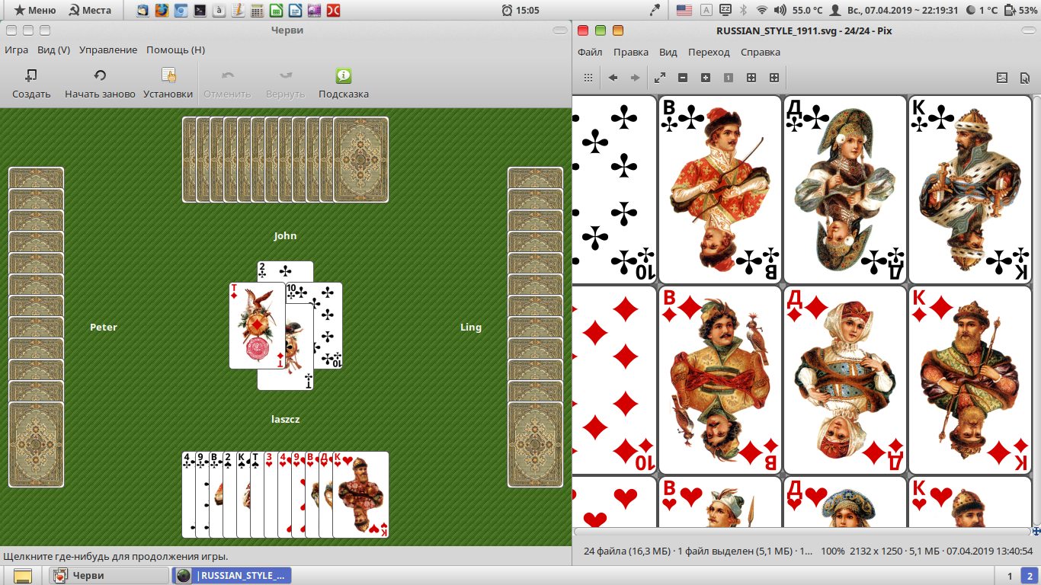Play the 4 of clubs from hand
This screenshot has height=585, width=1041.
coord(188,494)
